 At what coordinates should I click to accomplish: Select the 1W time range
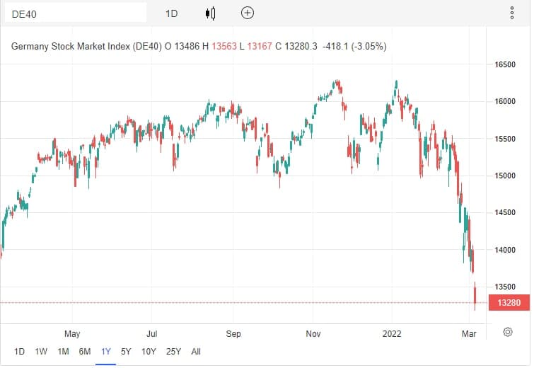[41, 351]
